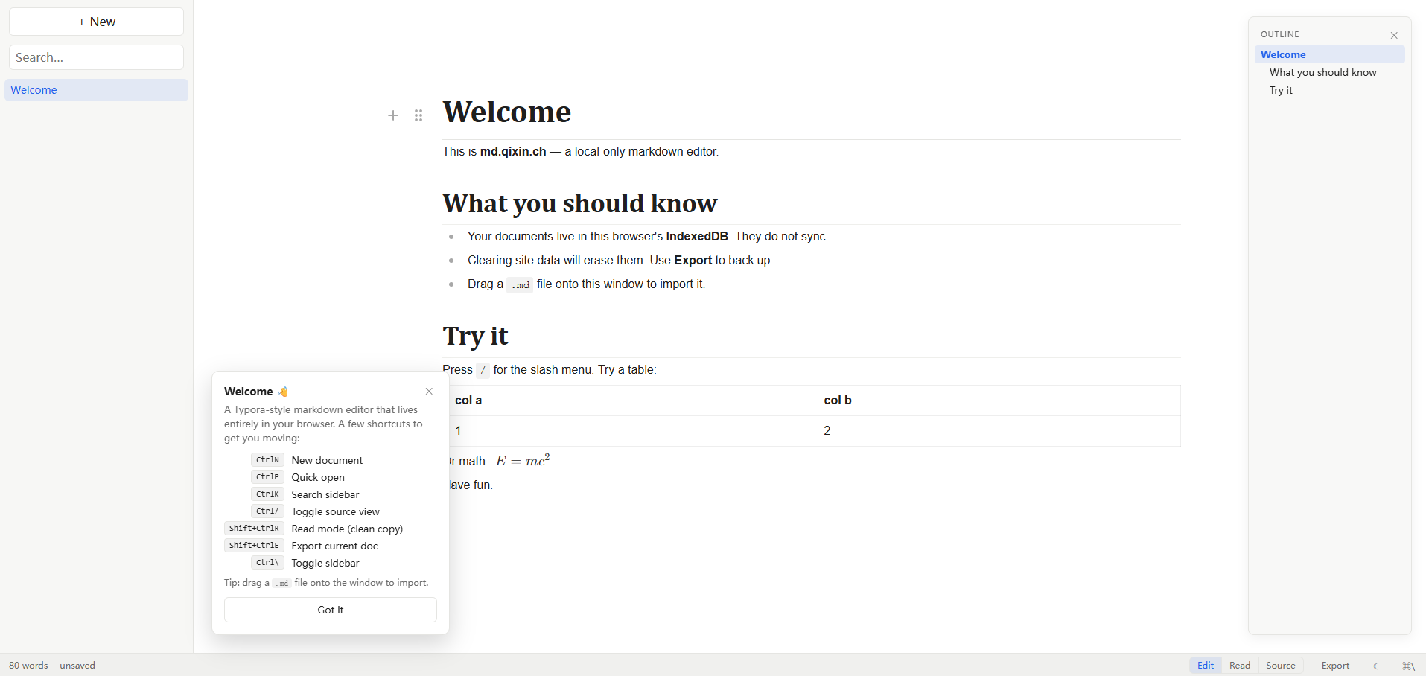This screenshot has height=676, width=1426.
Task: Click 'Quick open' label in tips popup
Action: point(318,477)
